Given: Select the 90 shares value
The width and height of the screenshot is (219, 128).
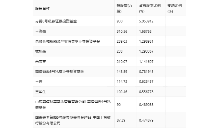Looking at the screenshot, I should [119, 105].
